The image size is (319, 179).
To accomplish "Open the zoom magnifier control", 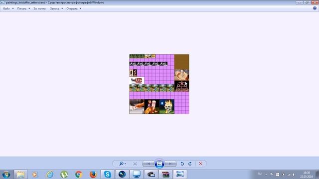I will pos(123,164).
